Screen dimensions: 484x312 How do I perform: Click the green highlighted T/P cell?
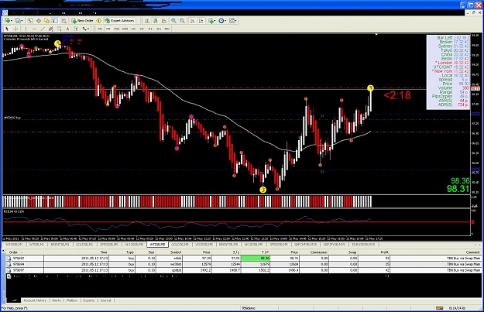(x=256, y=259)
